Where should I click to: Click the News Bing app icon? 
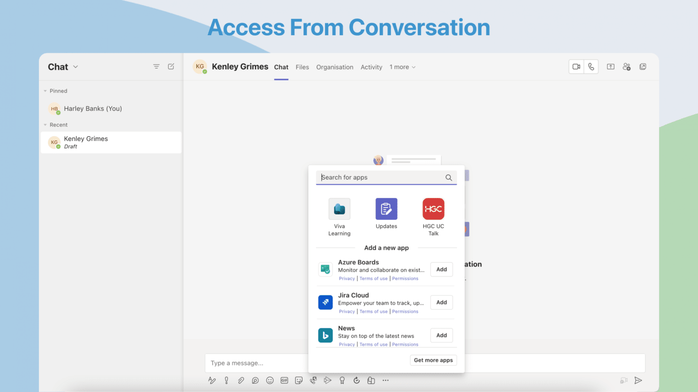tap(325, 335)
